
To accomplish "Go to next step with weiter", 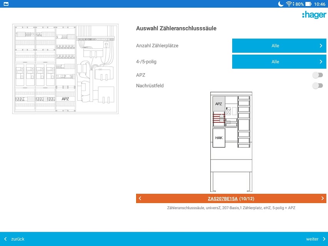I will point(316,239).
